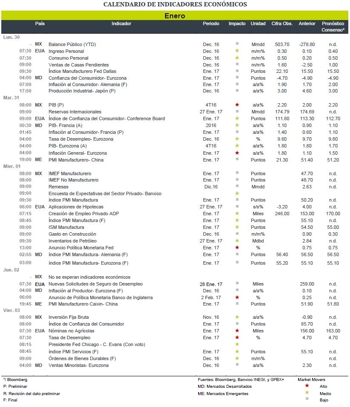
Task: Click the Alto red star in legend
Action: point(307,386)
